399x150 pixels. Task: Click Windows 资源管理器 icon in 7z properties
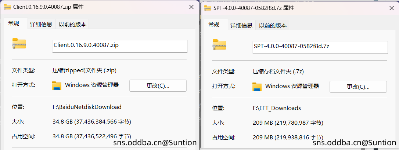257,87
